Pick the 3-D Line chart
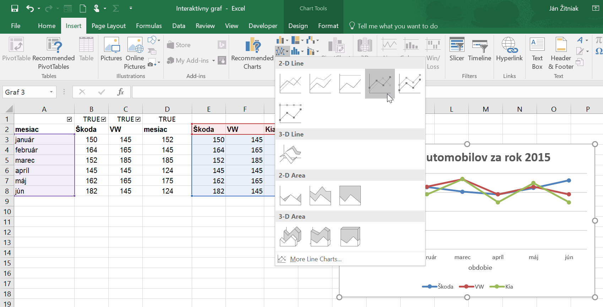Image resolution: width=603 pixels, height=307 pixels. (x=290, y=155)
